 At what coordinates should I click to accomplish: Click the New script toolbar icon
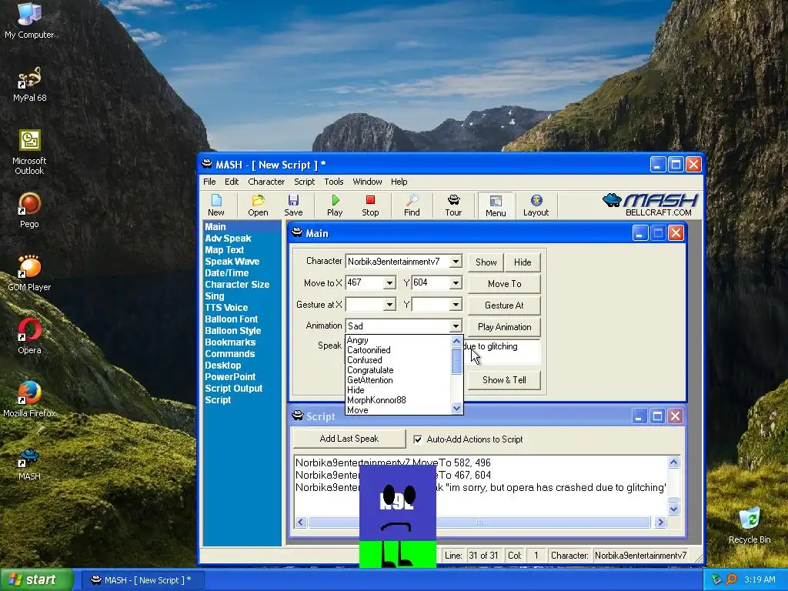click(216, 205)
